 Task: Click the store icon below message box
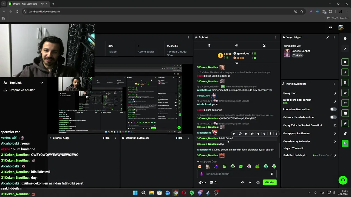point(211,182)
